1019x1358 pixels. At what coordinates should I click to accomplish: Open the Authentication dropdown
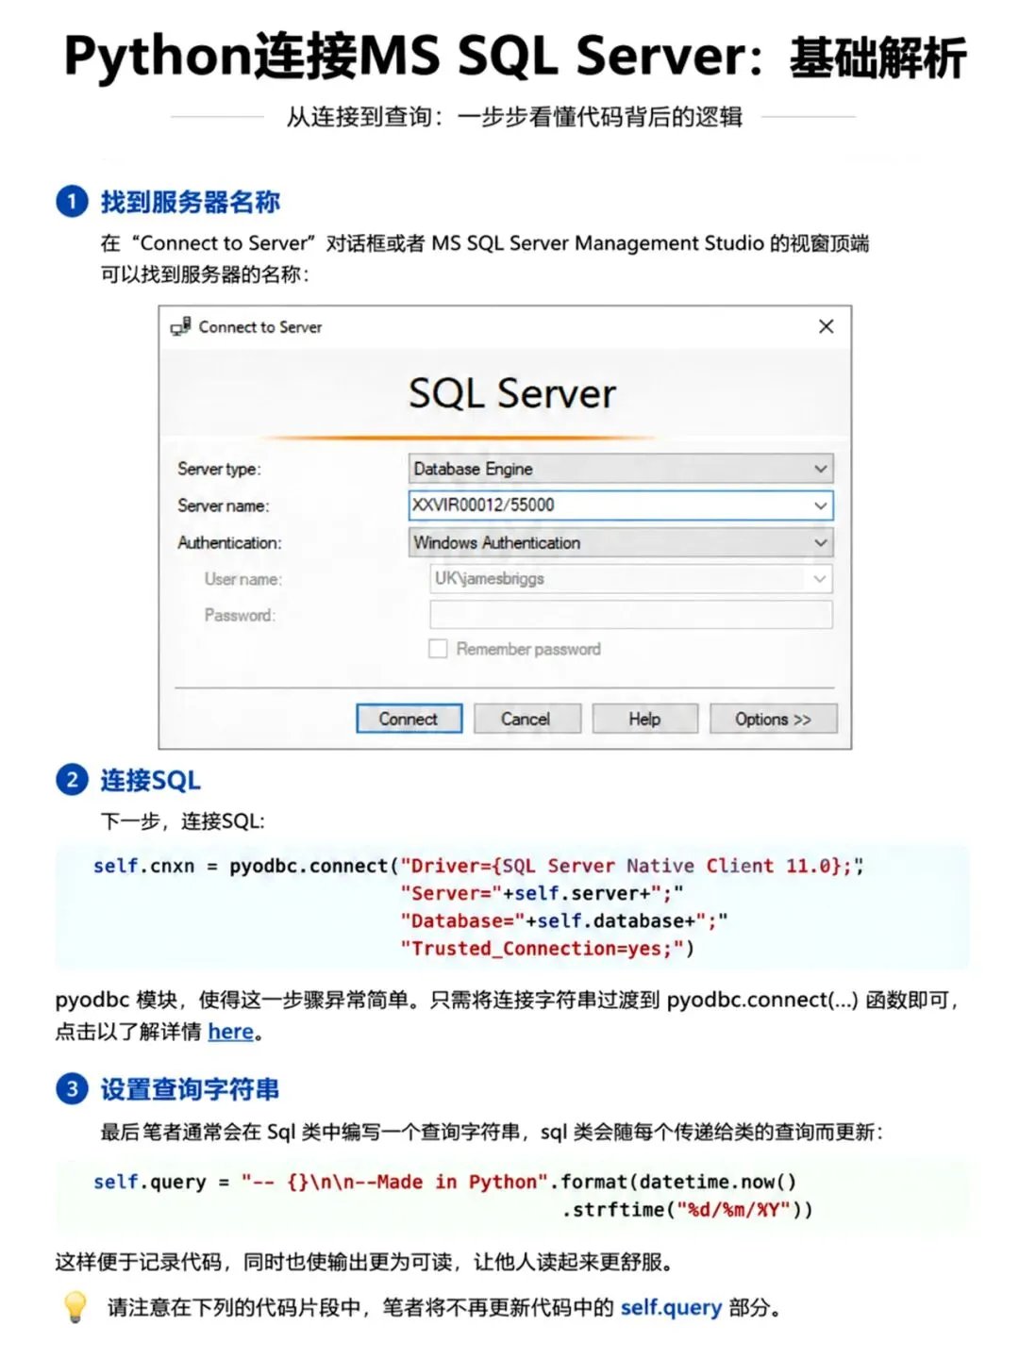(621, 542)
